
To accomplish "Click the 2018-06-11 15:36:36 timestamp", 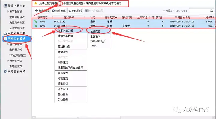I will click(182, 26).
